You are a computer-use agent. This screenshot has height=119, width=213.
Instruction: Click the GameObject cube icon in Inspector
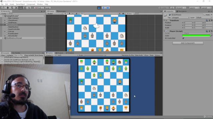coord(166,15)
